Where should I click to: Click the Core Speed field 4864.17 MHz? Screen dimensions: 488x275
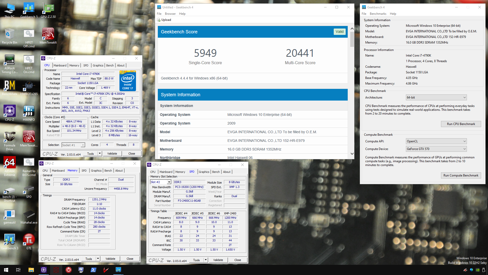pyautogui.click(x=74, y=122)
